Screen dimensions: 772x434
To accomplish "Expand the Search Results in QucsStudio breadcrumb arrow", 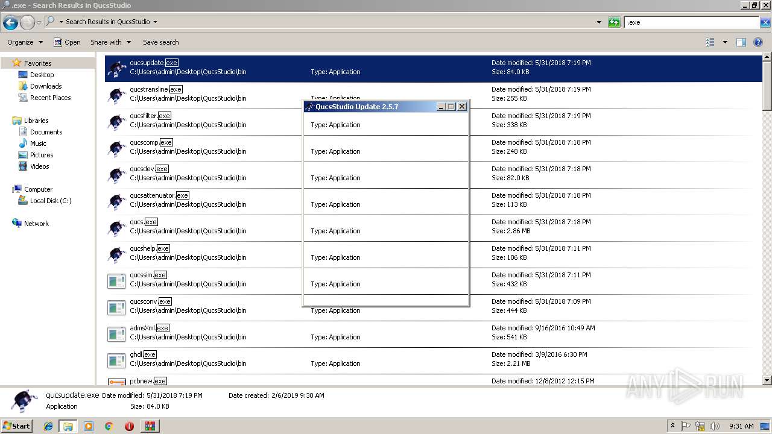I will (x=155, y=22).
